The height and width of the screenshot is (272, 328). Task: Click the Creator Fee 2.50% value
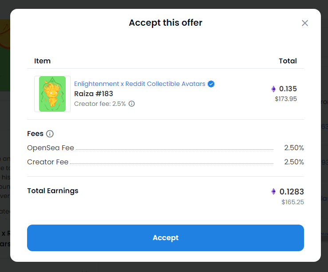(x=294, y=162)
